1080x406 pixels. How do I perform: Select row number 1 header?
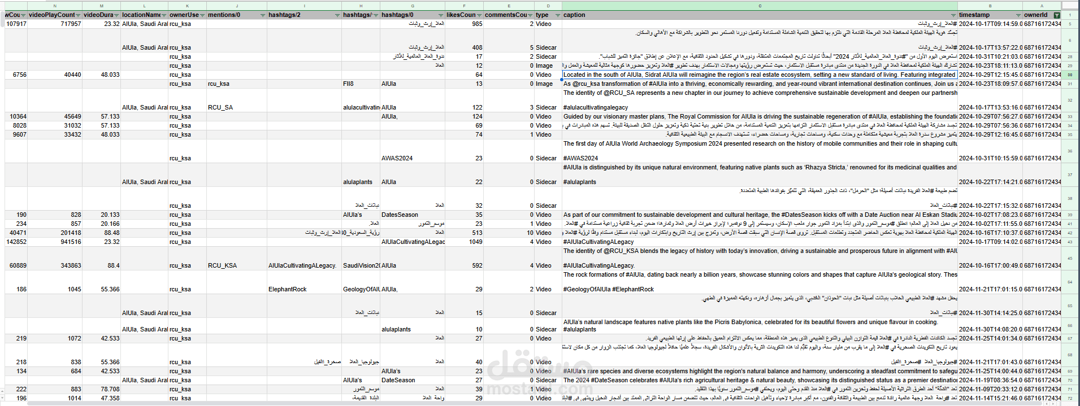click(1070, 15)
